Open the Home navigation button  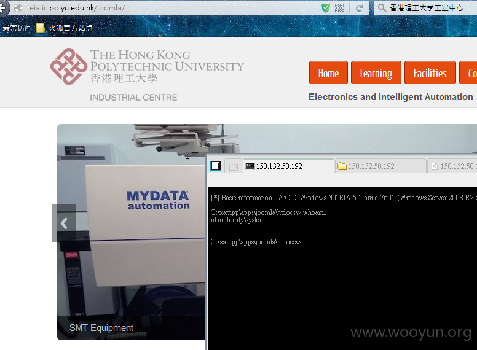328,72
